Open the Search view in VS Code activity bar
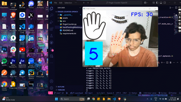 tap(52, 15)
